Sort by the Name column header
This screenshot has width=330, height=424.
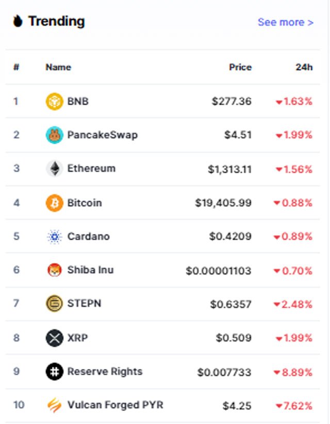(x=58, y=67)
